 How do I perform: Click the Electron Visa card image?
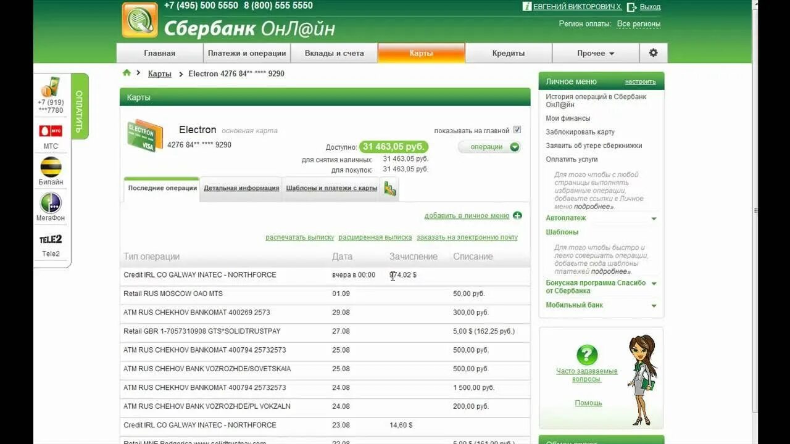[x=145, y=135]
